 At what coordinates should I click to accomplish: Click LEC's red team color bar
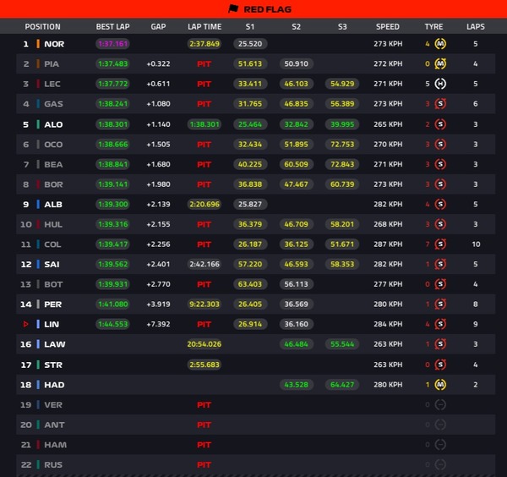click(38, 84)
